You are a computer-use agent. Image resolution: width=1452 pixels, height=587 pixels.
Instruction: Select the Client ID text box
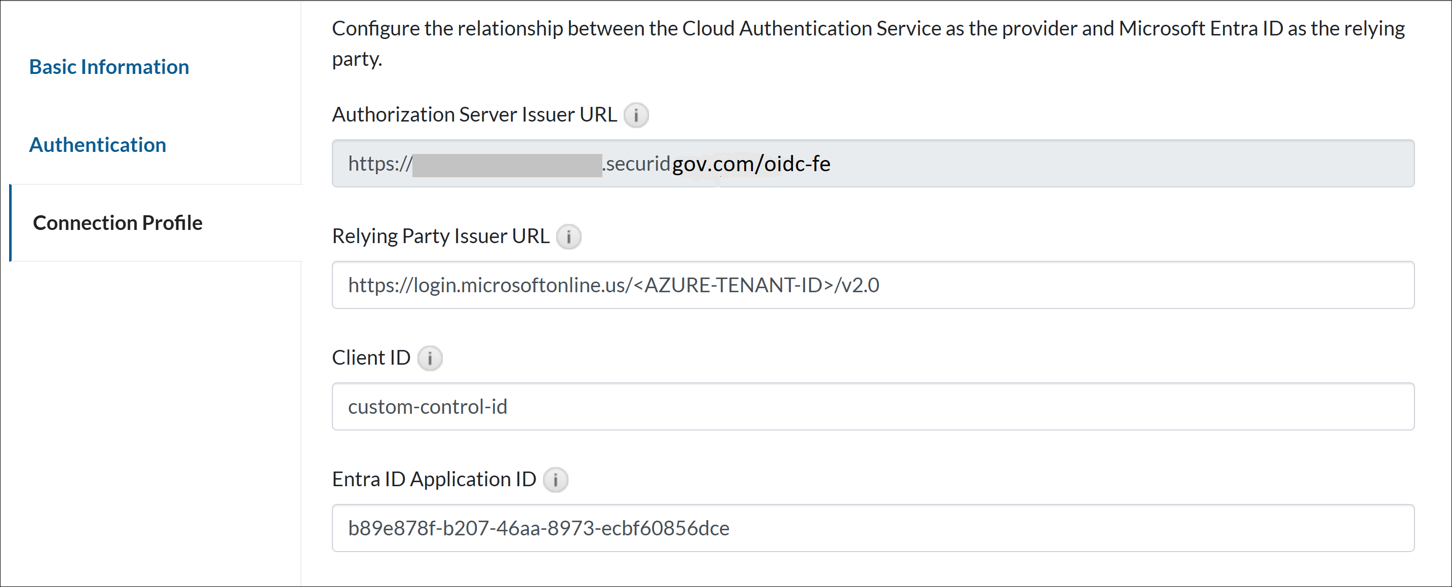873,406
